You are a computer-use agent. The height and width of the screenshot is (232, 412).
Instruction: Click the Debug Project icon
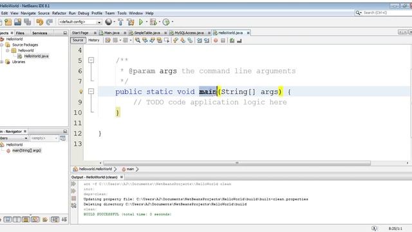[153, 22]
